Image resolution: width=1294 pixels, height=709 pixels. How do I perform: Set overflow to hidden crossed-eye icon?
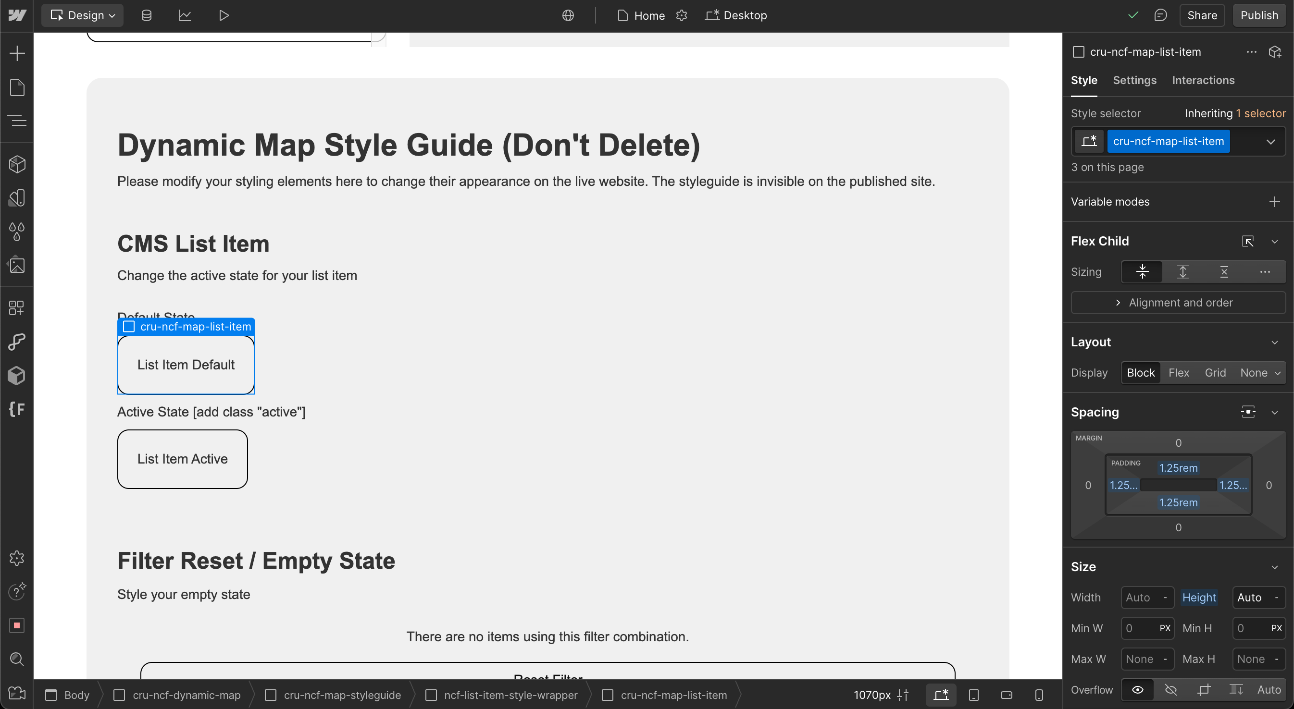point(1171,690)
